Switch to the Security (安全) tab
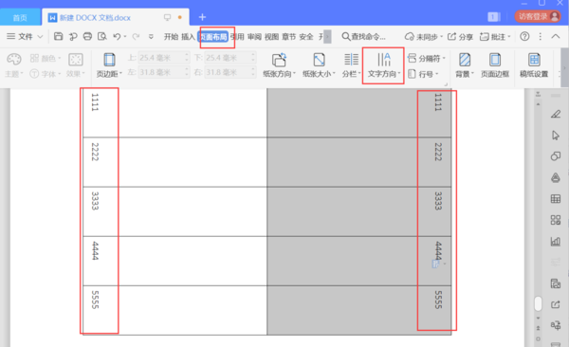 pyautogui.click(x=306, y=37)
